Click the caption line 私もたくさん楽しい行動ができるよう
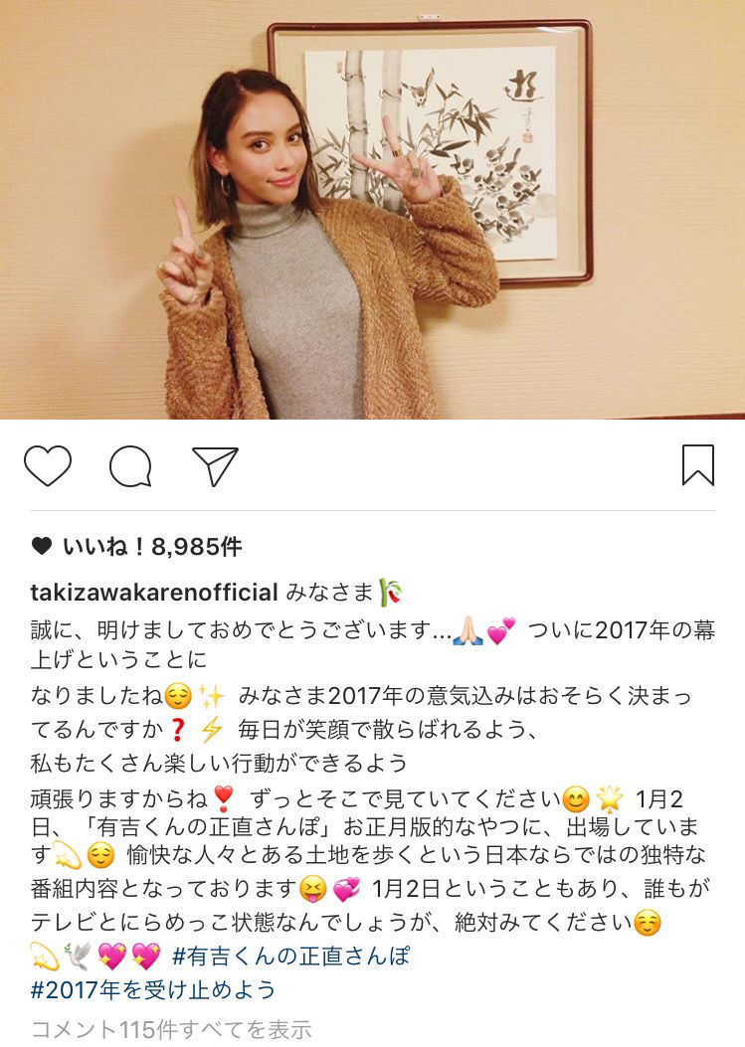This screenshot has height=1047, width=745. (x=219, y=763)
